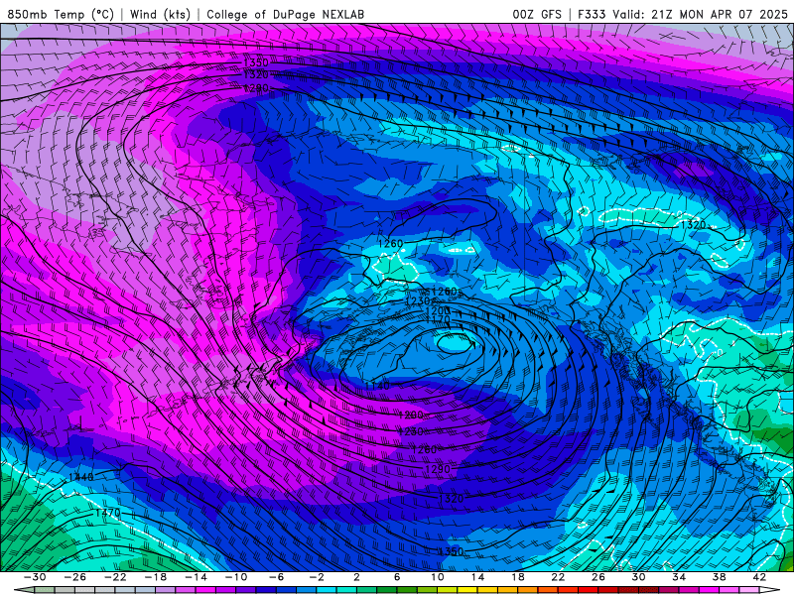Select the 1470 contour label
Image resolution: width=794 pixels, height=595 pixels.
(x=108, y=513)
